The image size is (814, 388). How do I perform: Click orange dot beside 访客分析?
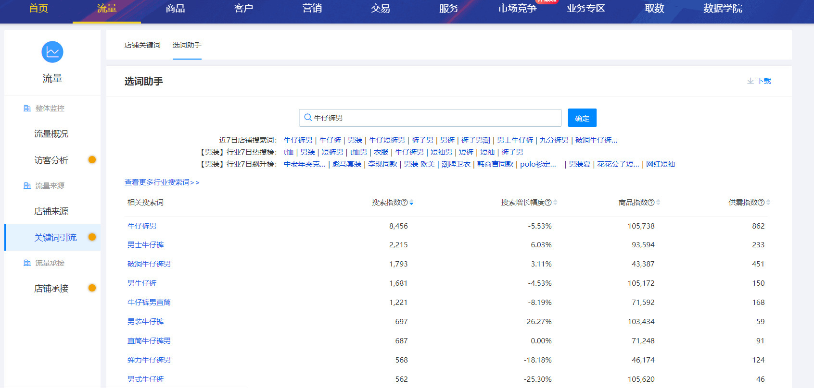pos(92,160)
